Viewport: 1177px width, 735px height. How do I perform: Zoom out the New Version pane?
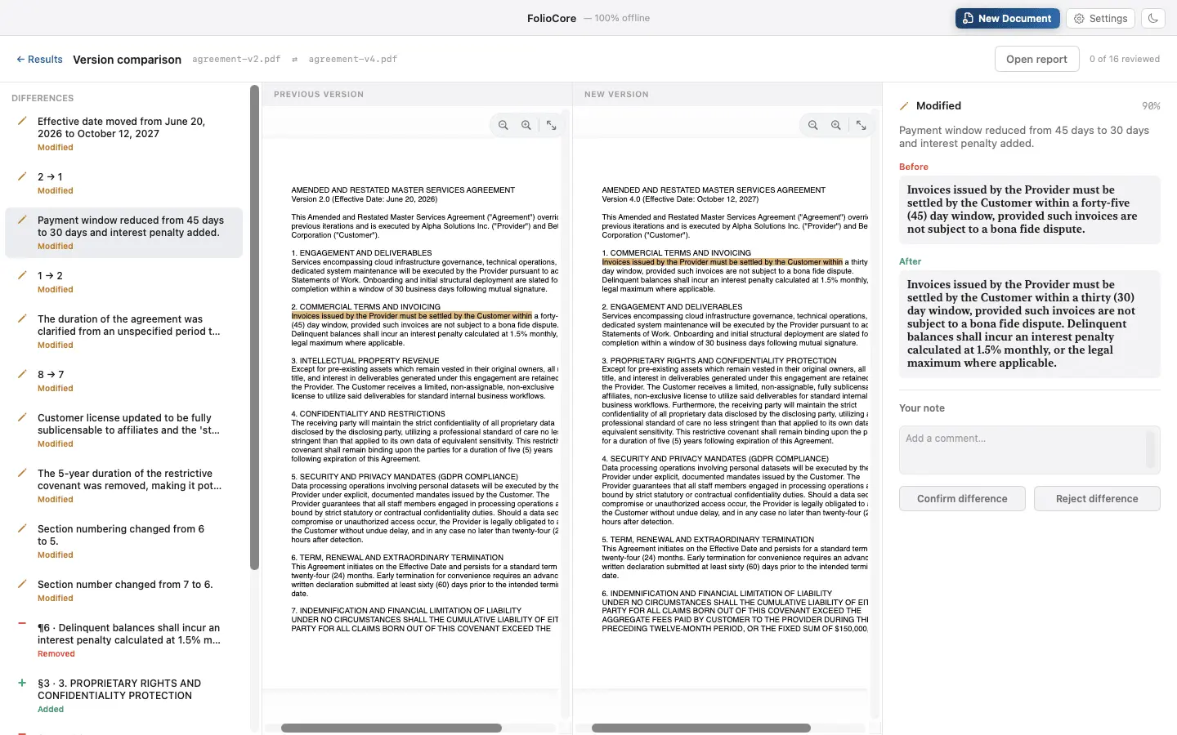click(813, 125)
